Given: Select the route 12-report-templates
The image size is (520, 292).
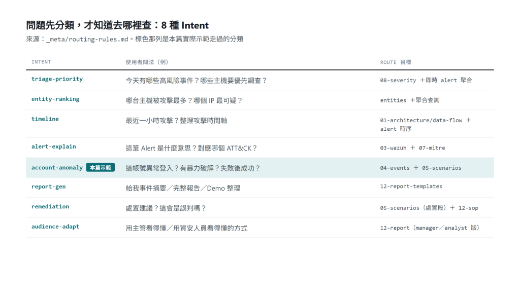Looking at the screenshot, I should coord(411,187).
